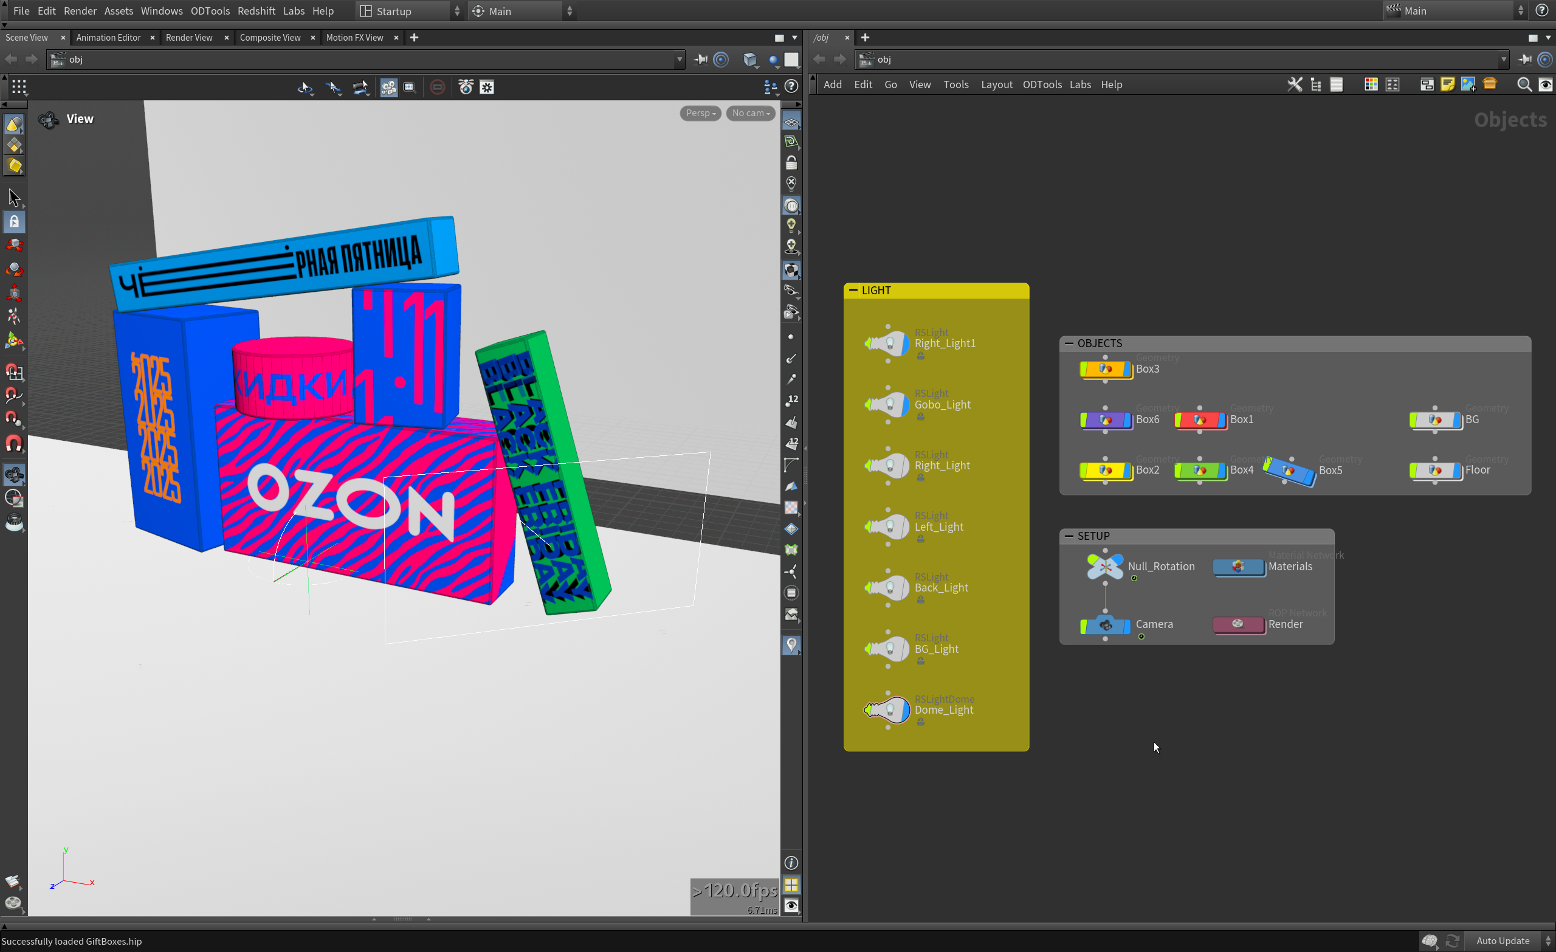Click the sticky note icon in network toolbar
Image resolution: width=1556 pixels, height=952 pixels.
1447,85
